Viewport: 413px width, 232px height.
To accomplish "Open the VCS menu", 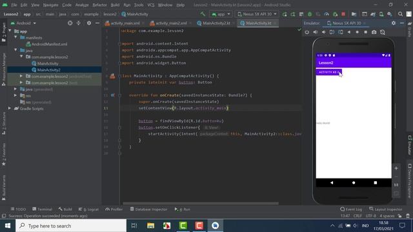I will 151,5.
